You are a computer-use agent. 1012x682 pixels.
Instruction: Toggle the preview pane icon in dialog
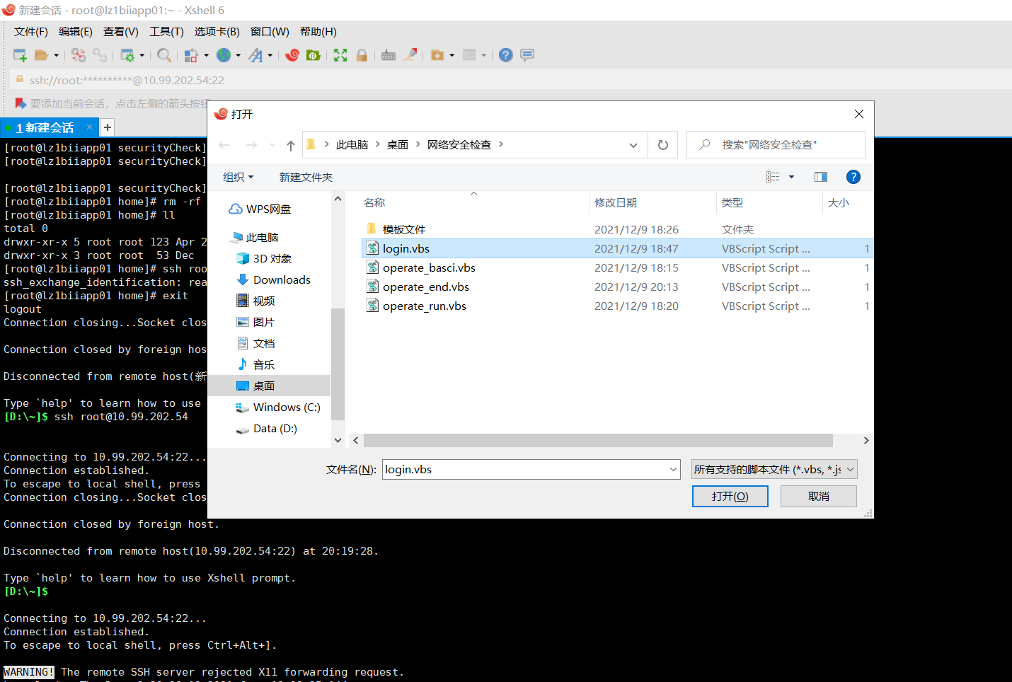821,177
